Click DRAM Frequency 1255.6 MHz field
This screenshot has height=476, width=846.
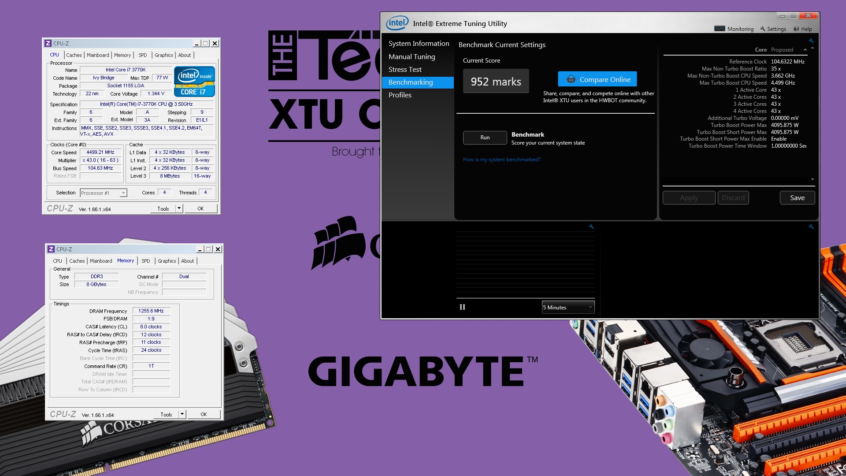[151, 311]
